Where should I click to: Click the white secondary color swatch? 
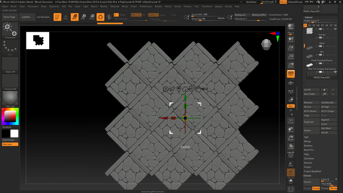pyautogui.click(x=14, y=133)
